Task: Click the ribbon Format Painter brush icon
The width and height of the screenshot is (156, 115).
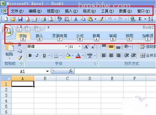Action: pyautogui.click(x=20, y=57)
